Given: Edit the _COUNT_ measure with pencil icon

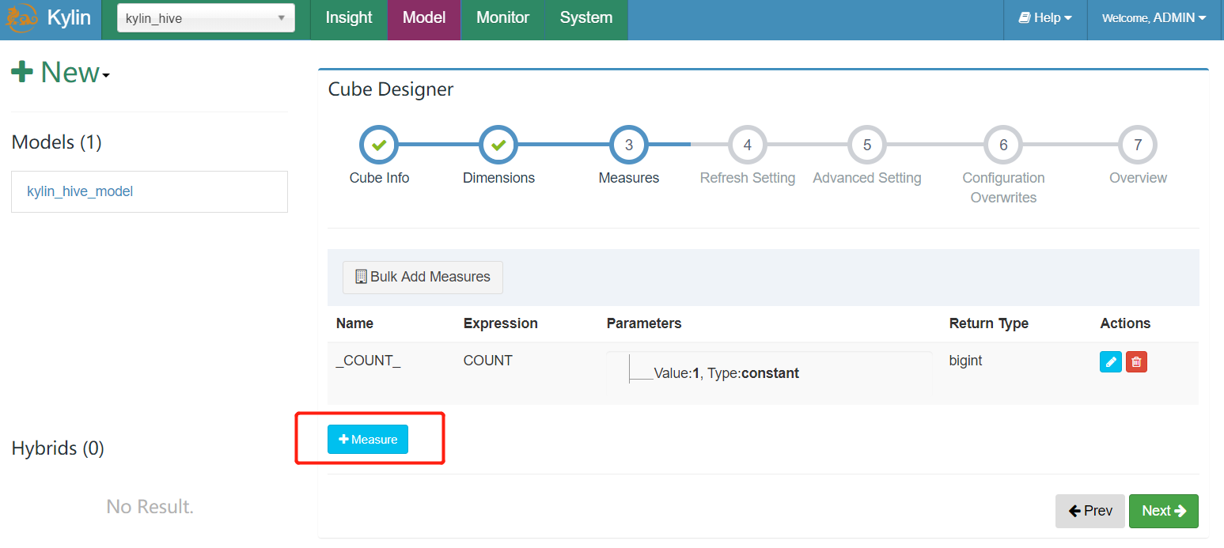Looking at the screenshot, I should click(x=1111, y=361).
